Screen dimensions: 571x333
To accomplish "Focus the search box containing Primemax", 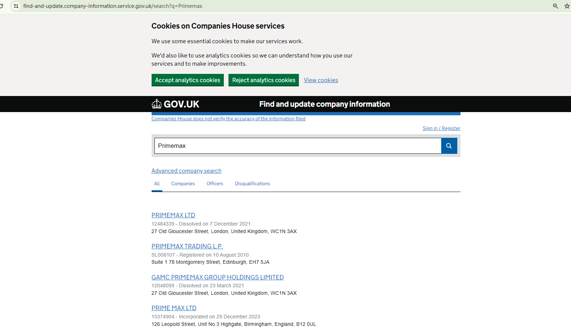I will tap(298, 146).
